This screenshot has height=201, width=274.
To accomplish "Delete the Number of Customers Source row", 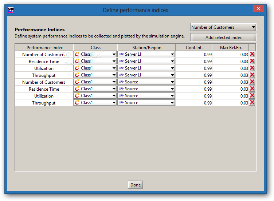I will click(252, 82).
